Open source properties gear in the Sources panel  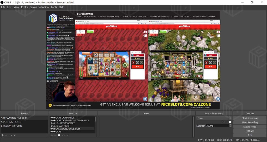(x=59, y=135)
